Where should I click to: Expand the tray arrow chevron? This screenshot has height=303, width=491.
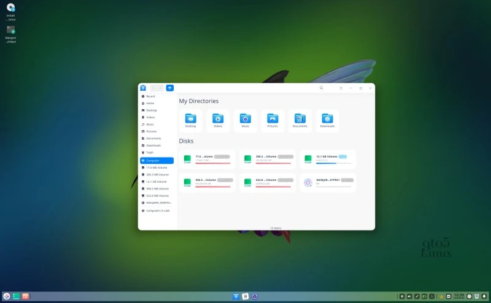(432, 296)
